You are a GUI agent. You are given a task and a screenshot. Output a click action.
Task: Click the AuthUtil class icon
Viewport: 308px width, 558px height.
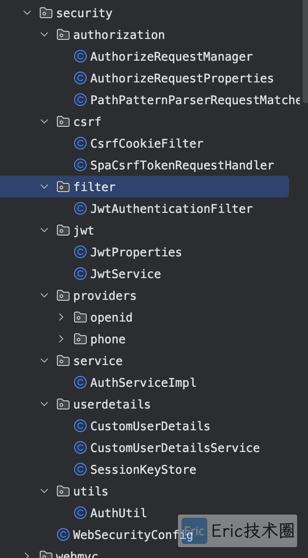coord(80,513)
